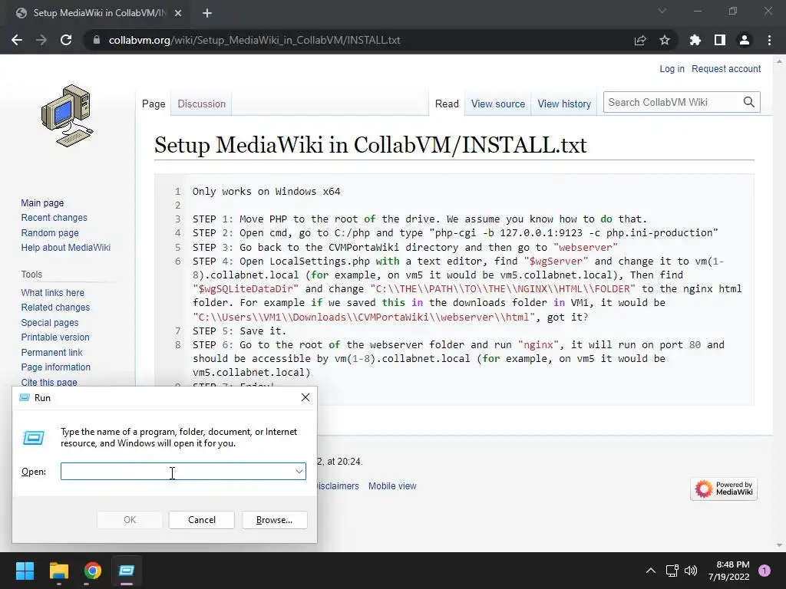
Task: Click the Powered by MediaWiki badge
Action: pyautogui.click(x=724, y=489)
